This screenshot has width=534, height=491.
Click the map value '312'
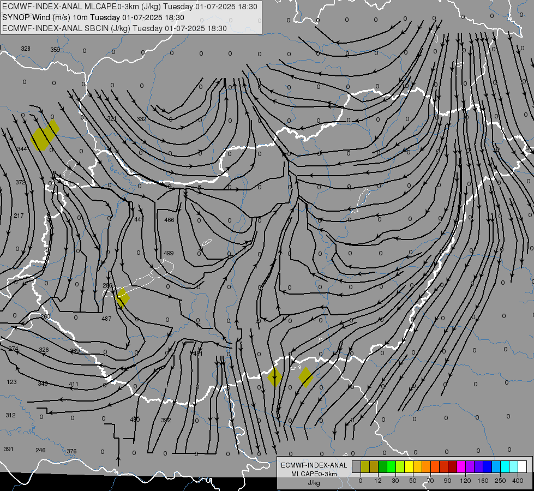[10, 415]
